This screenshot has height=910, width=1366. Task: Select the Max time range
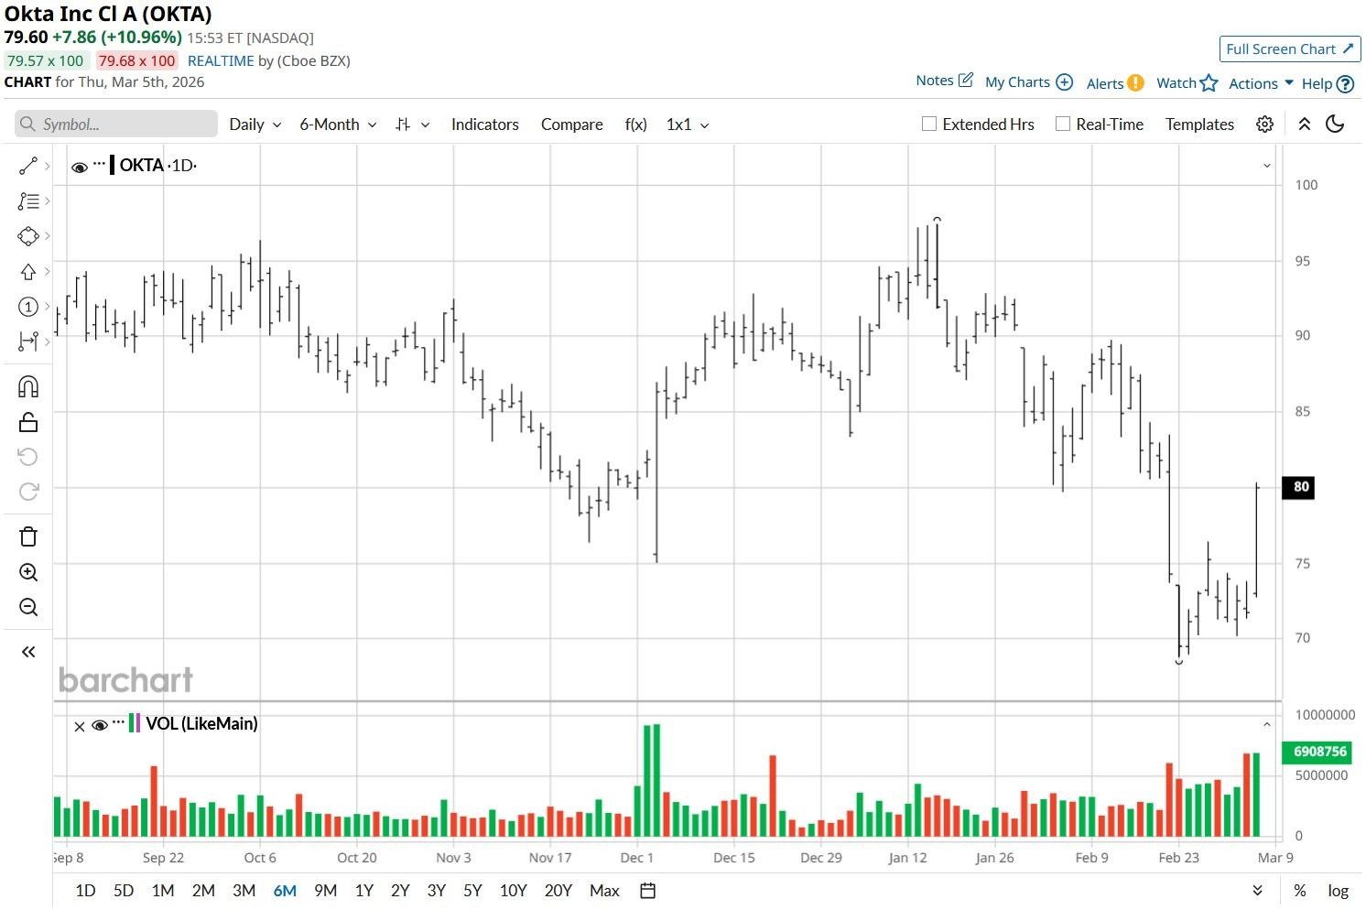coord(604,891)
